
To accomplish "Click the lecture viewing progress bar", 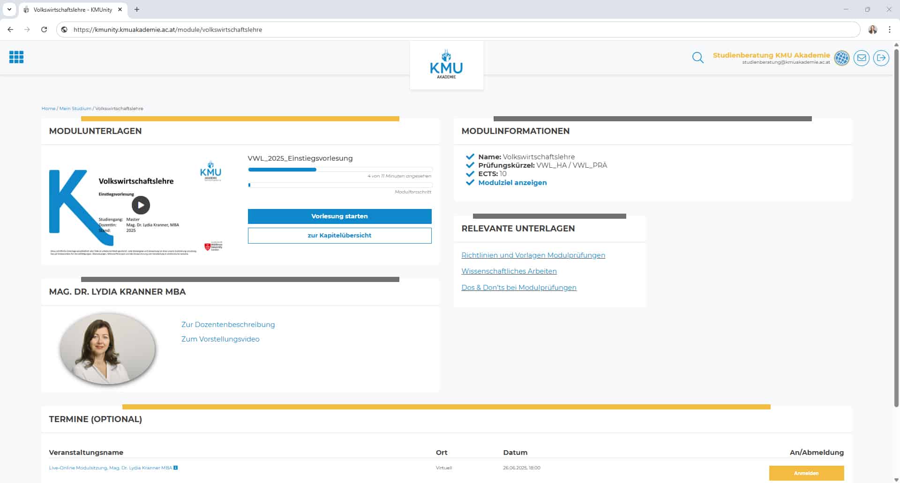I will [x=340, y=170].
